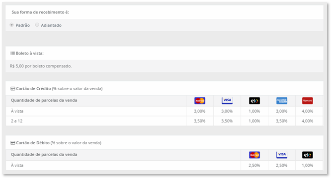
Task: Select the Padrão radio option
Action: tap(11, 25)
